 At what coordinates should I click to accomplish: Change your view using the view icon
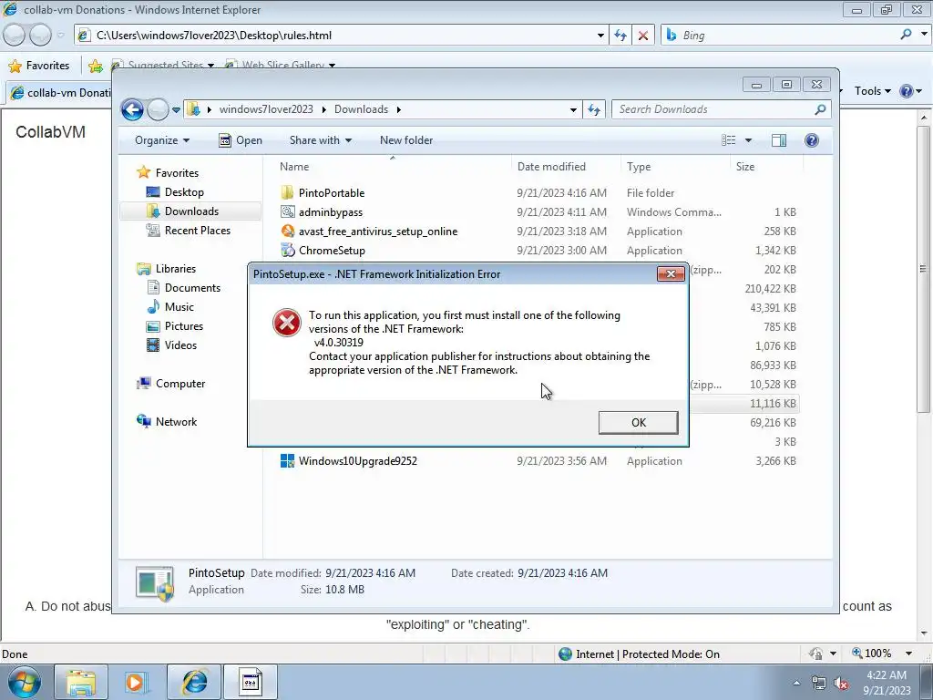pos(728,140)
